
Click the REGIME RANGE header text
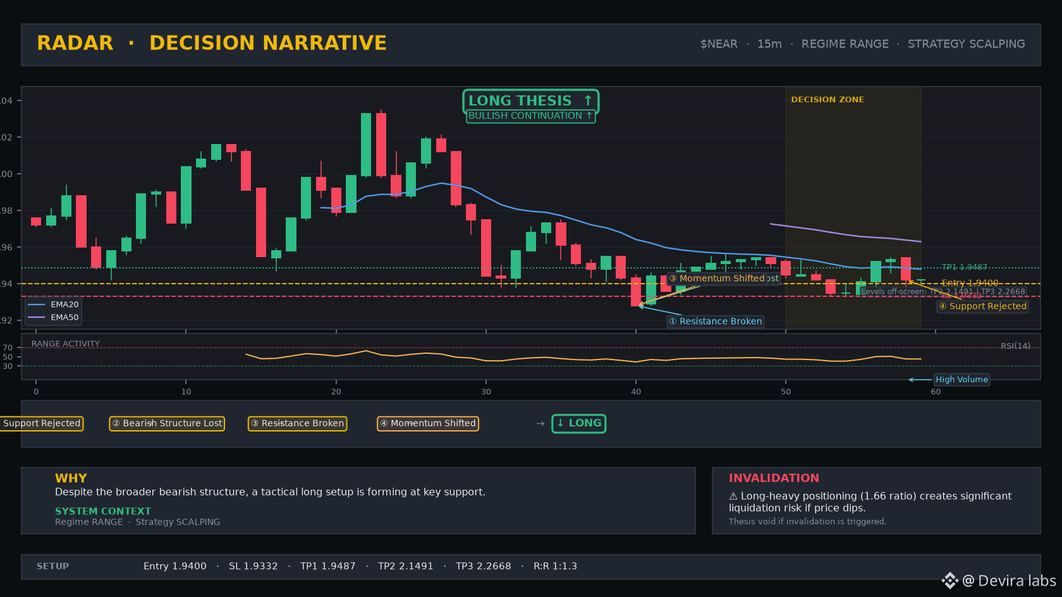(x=845, y=44)
